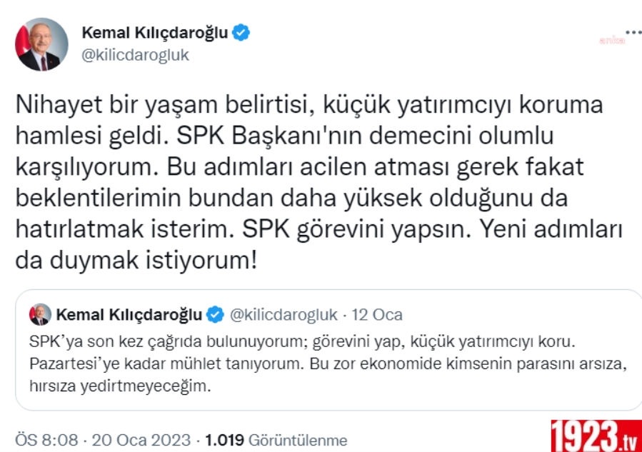
Task: View the "1.019 Görüntülenme" view count
Action: pyautogui.click(x=276, y=440)
